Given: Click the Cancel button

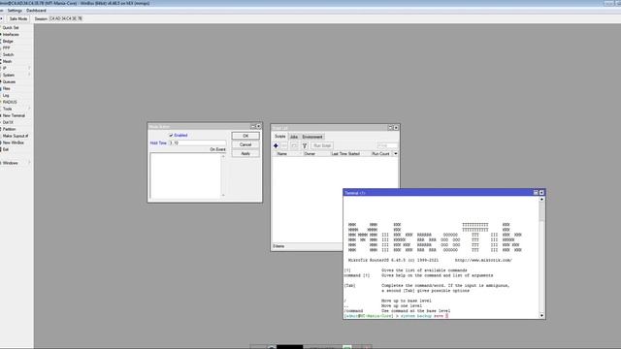Looking at the screenshot, I should [x=245, y=144].
